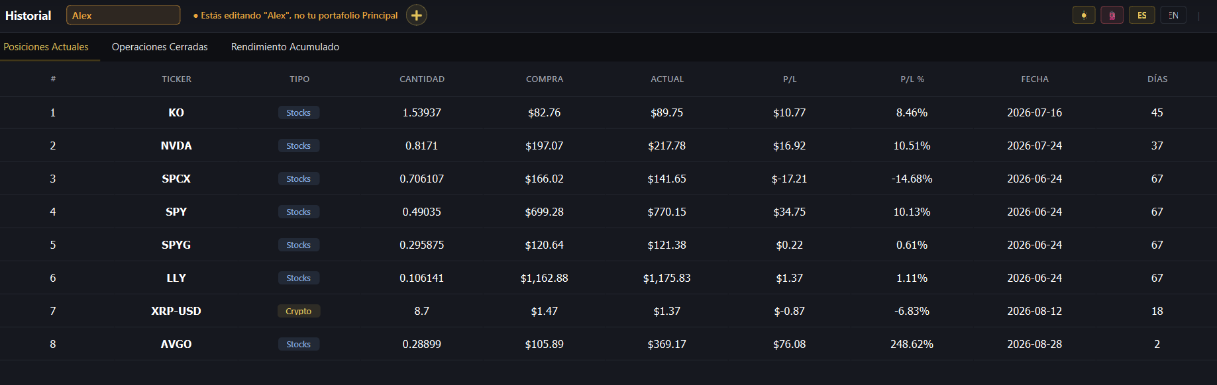Image resolution: width=1217 pixels, height=385 pixels.
Task: Click days value 45
Action: pos(1157,112)
